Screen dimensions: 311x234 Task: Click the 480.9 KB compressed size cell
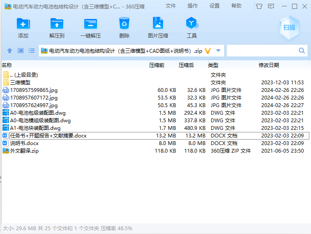tap(195, 128)
